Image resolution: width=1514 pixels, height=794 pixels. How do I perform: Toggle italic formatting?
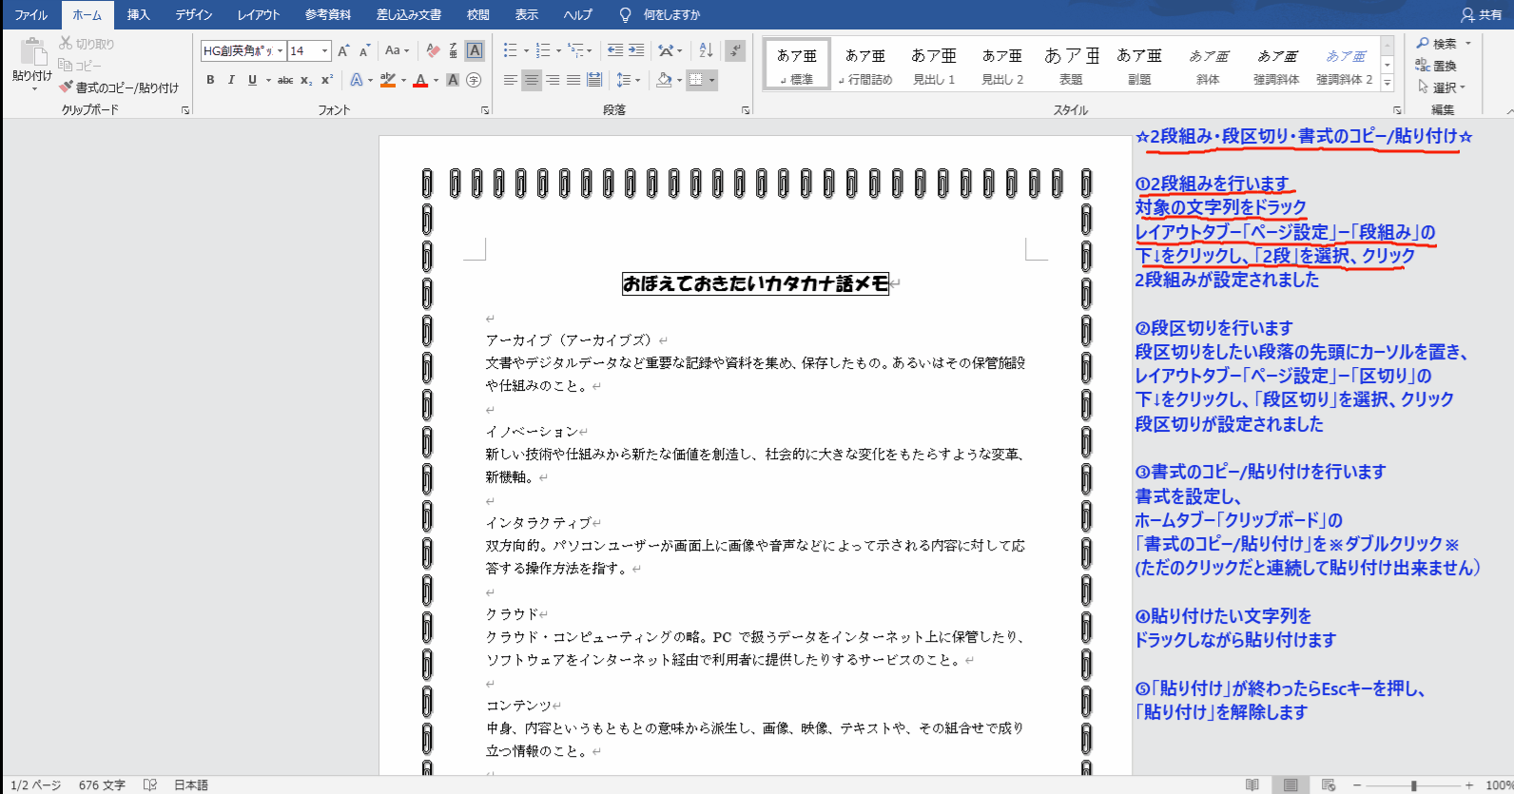tap(231, 80)
